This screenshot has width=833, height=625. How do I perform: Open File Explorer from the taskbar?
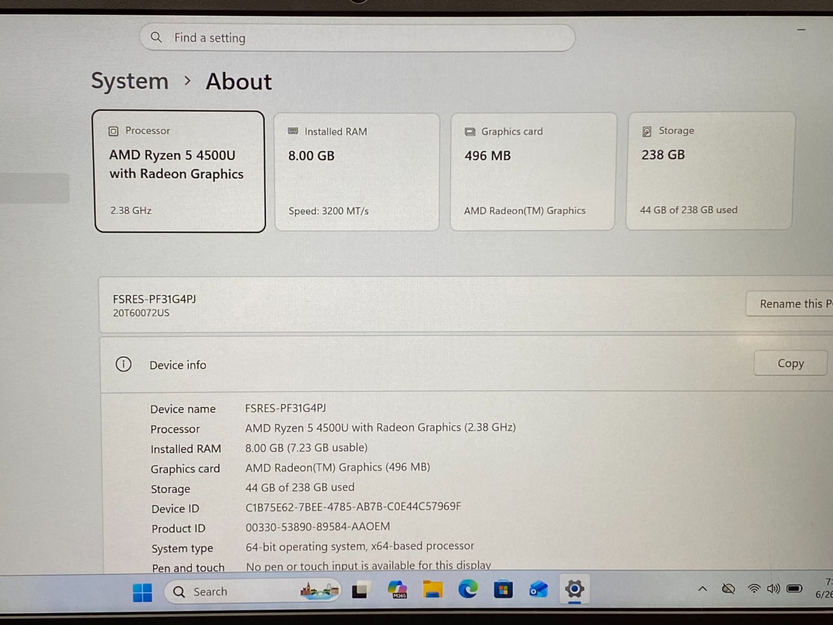[x=433, y=589]
